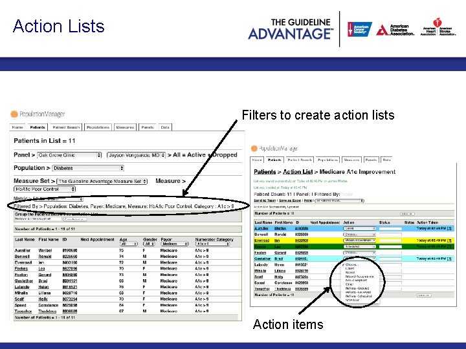This screenshot has width=466, height=349.
Task: Open the Oak Grove Clinic panel dropdown
Action: [69, 155]
